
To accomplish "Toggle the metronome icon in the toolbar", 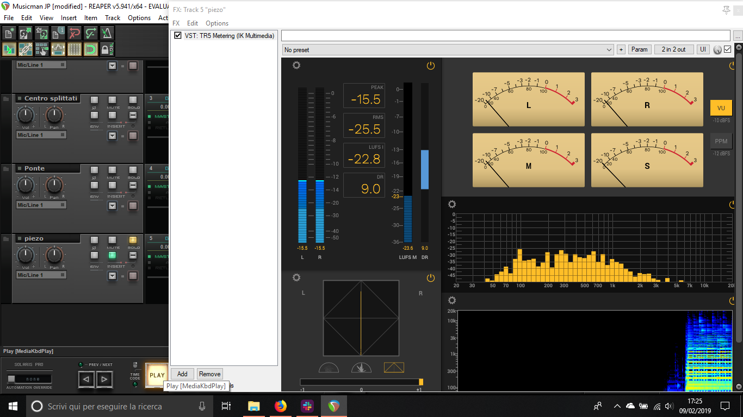I will (x=107, y=33).
